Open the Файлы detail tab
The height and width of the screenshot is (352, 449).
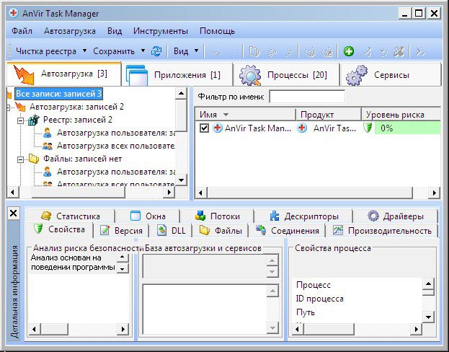coord(221,231)
